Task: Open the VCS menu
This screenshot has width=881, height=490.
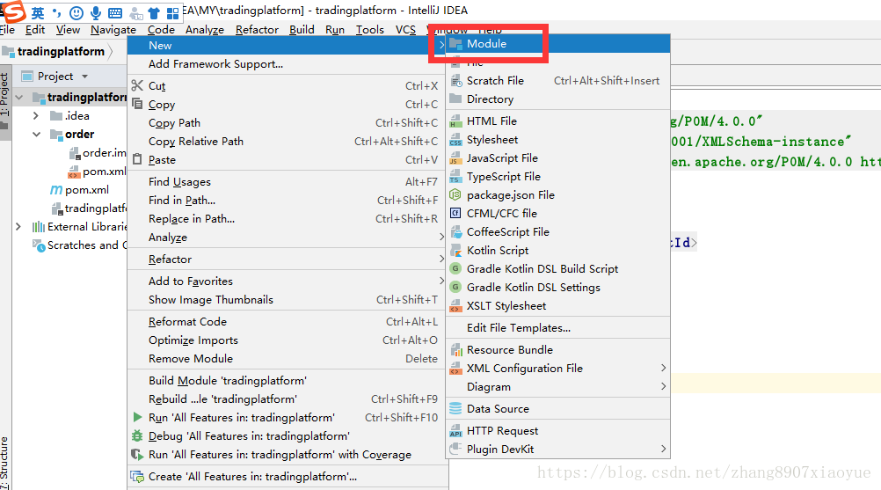Action: point(405,30)
